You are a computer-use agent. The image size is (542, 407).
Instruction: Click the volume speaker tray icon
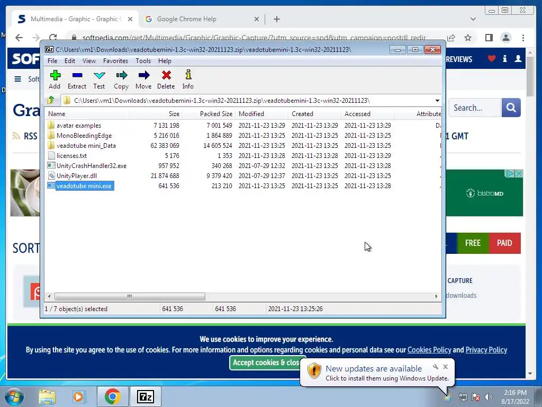click(x=488, y=397)
